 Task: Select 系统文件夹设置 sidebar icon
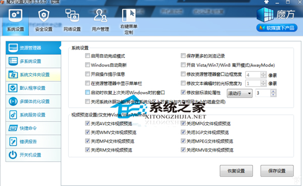13,74
